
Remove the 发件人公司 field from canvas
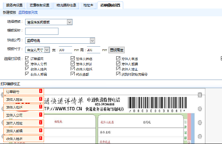41,114
